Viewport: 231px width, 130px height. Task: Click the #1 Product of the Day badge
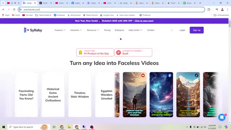(95, 52)
